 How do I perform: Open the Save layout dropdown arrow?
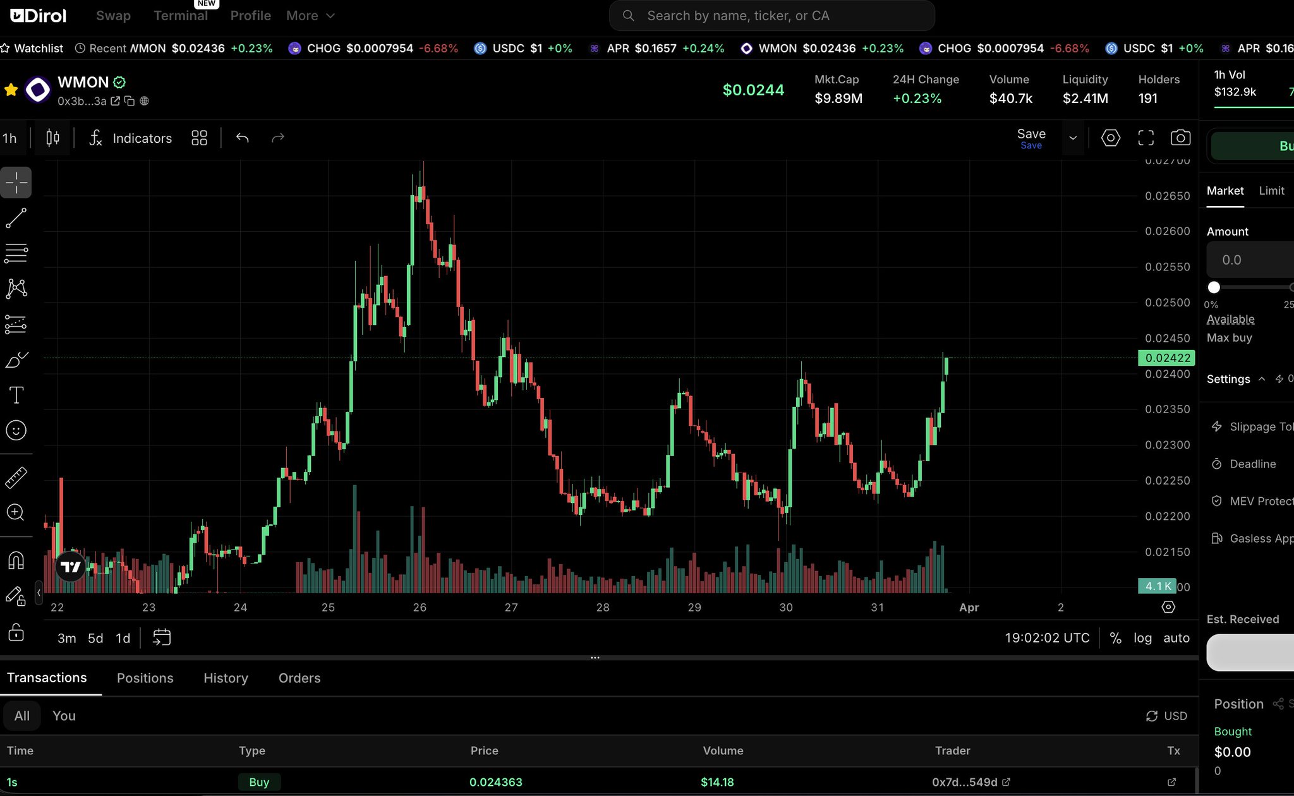[x=1073, y=138]
